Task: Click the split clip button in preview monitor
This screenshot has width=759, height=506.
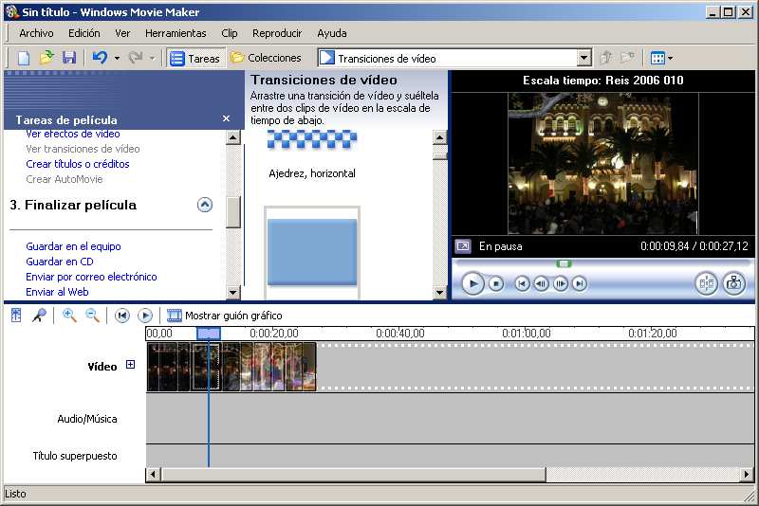Action: pos(706,283)
